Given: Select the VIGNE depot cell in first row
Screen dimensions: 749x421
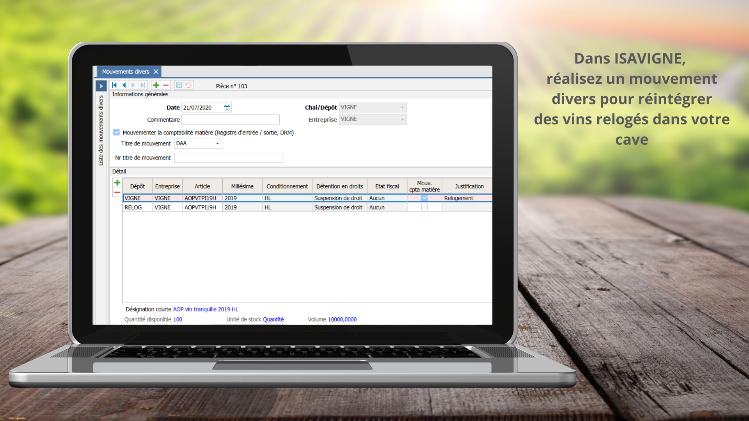Looking at the screenshot, I should pos(138,198).
